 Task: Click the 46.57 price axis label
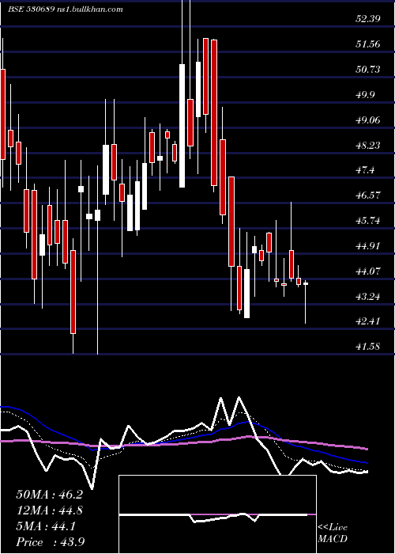[368, 195]
